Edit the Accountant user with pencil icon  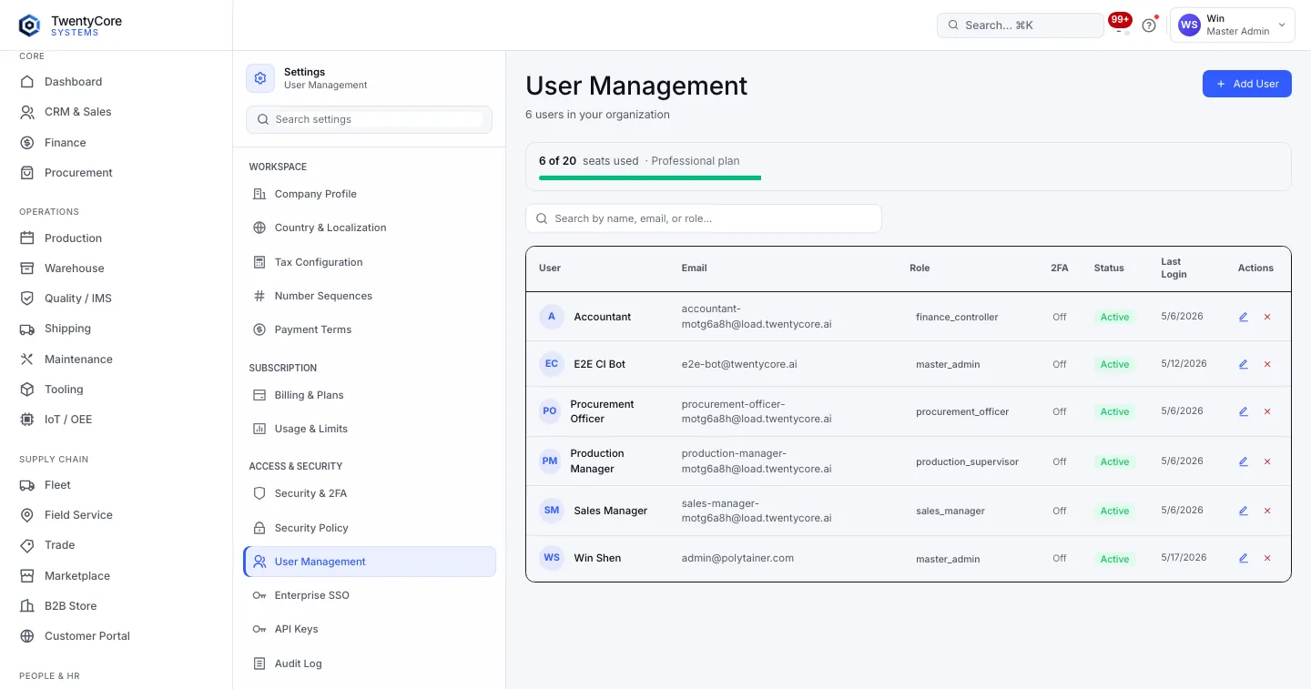(1244, 317)
